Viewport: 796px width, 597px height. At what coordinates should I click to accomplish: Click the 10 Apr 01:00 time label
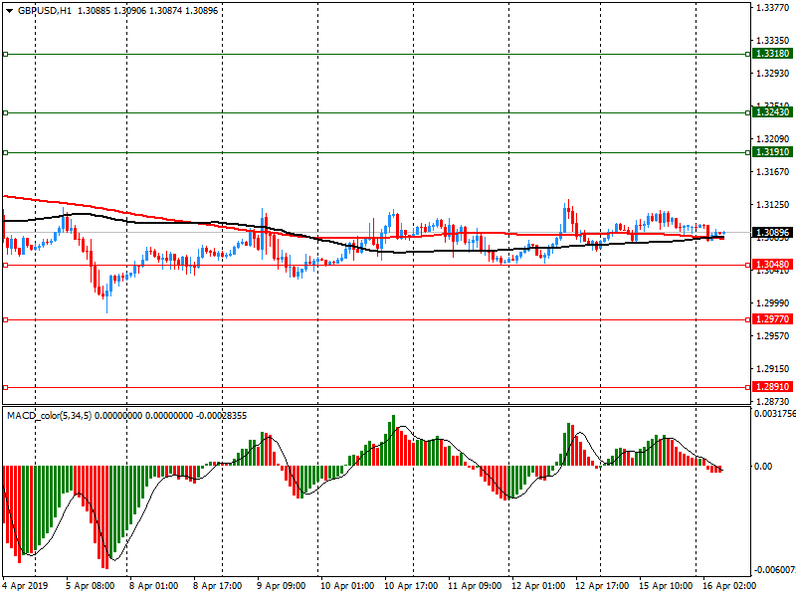pyautogui.click(x=346, y=586)
